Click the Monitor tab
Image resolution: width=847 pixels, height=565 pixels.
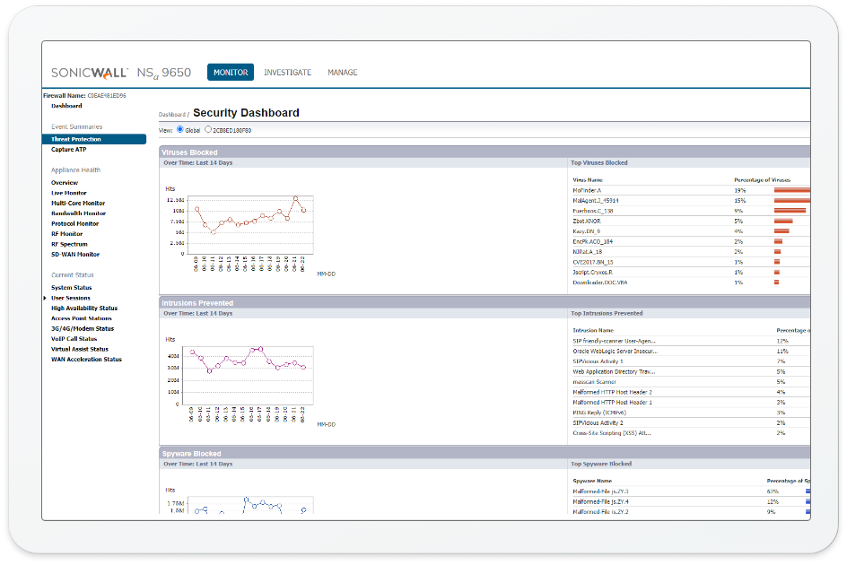click(231, 73)
